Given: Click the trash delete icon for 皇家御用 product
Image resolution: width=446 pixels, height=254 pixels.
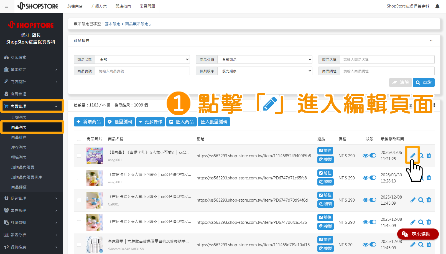Looking at the screenshot, I should point(429,244).
